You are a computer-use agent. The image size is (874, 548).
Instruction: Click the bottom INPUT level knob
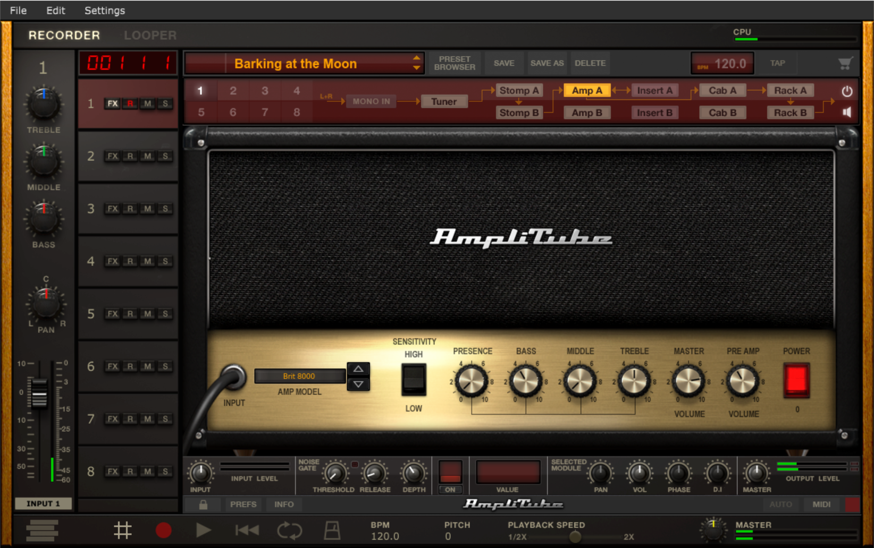pos(200,473)
